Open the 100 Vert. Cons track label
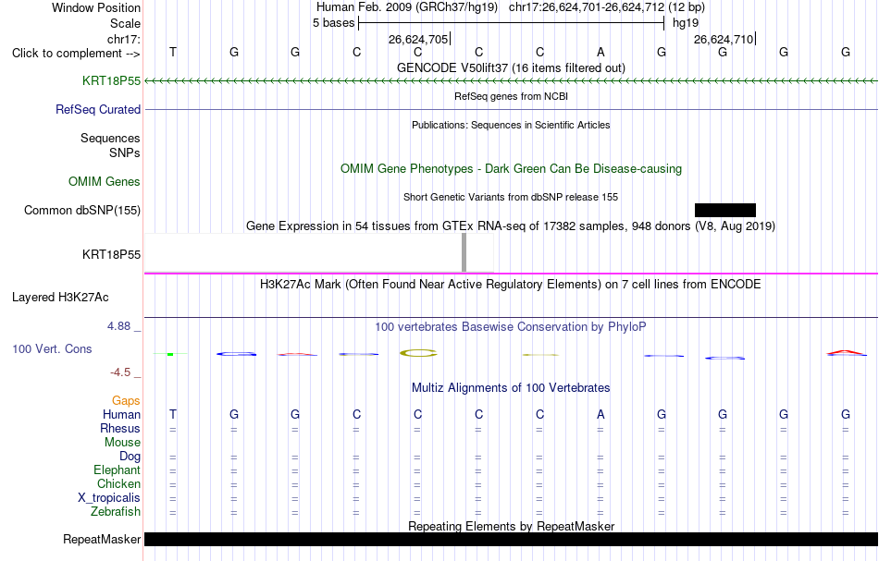This screenshot has height=561, width=879. 52,348
